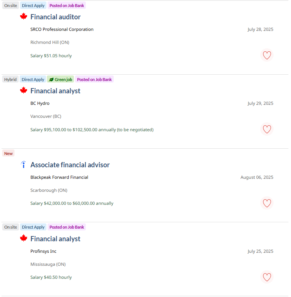
Task: Open Associate financial advisor job posting
Action: click(70, 165)
